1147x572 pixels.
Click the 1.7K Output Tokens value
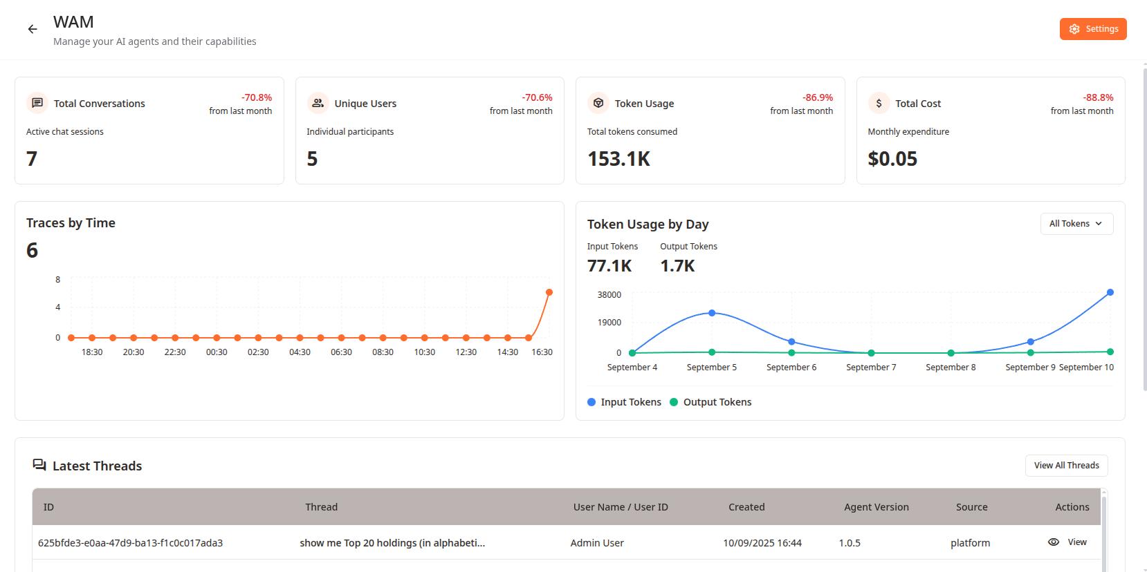[x=677, y=266]
